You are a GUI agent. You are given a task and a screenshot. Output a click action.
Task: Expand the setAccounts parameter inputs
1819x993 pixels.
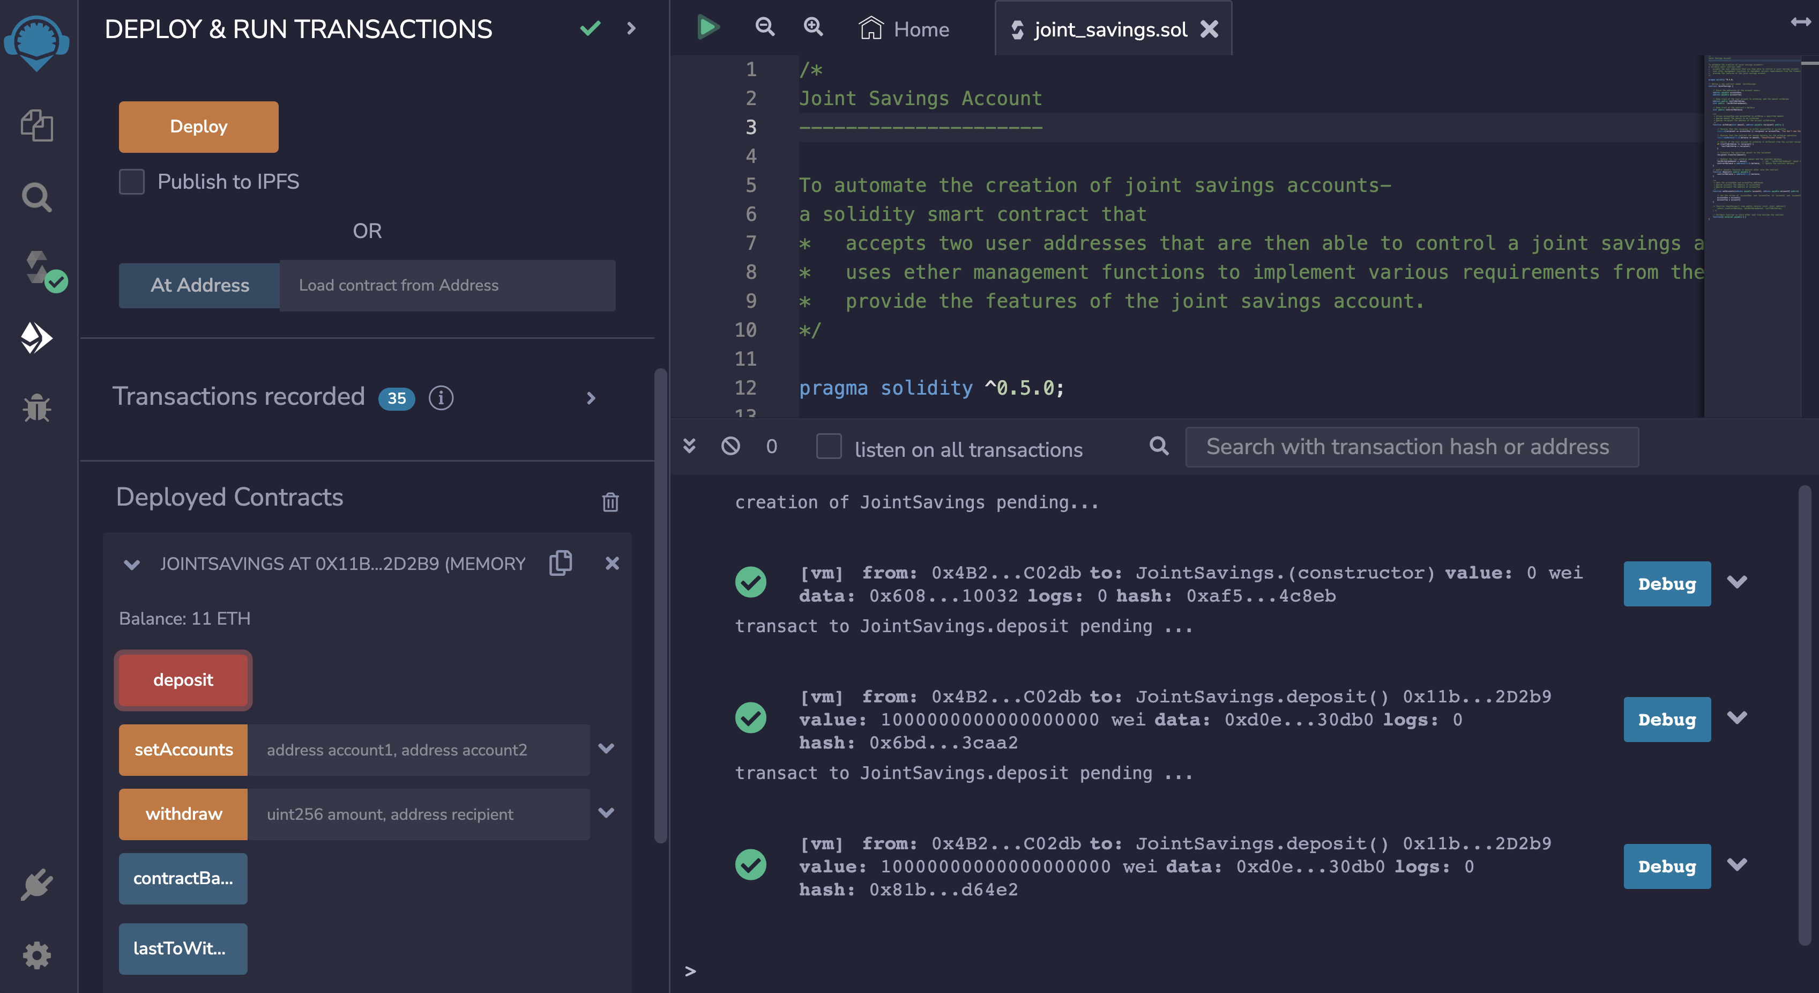(x=607, y=749)
